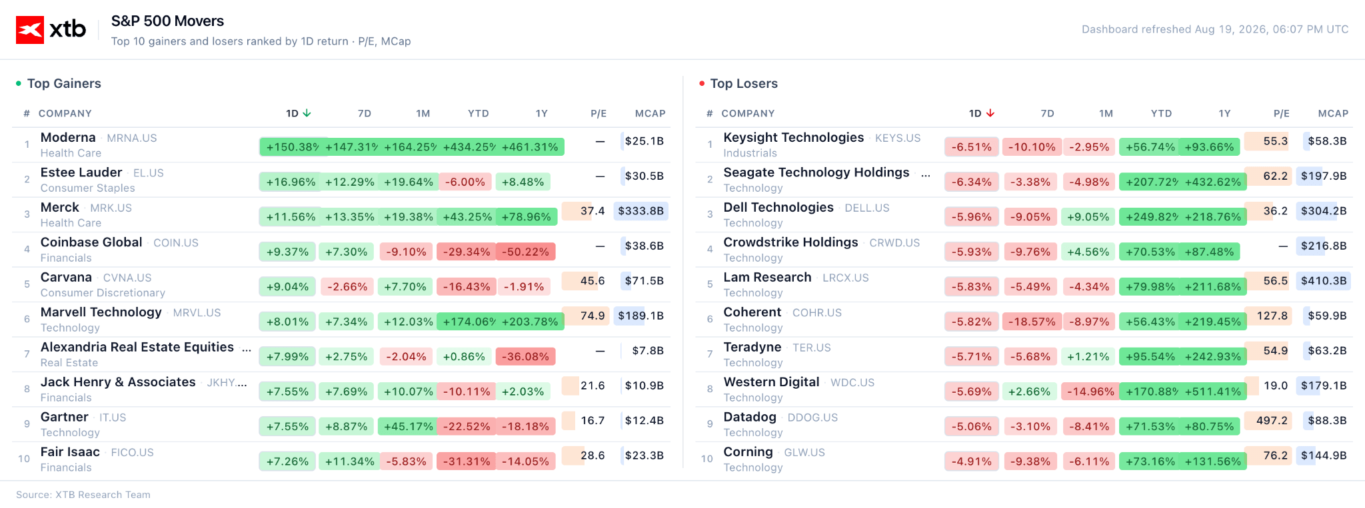
Task: Expand truncated Alexandria Real Estate Equities name
Action: click(247, 348)
